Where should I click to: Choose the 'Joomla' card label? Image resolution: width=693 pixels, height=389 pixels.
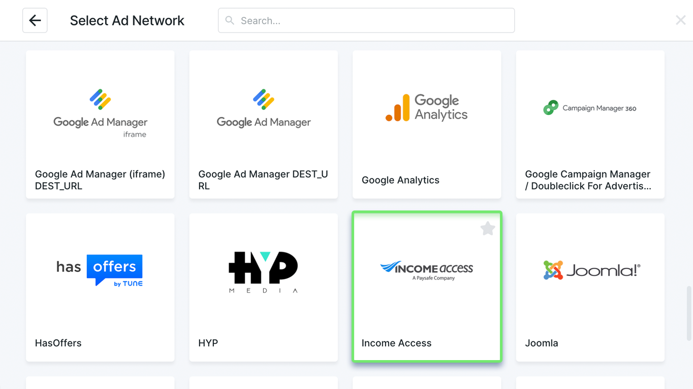pos(542,343)
